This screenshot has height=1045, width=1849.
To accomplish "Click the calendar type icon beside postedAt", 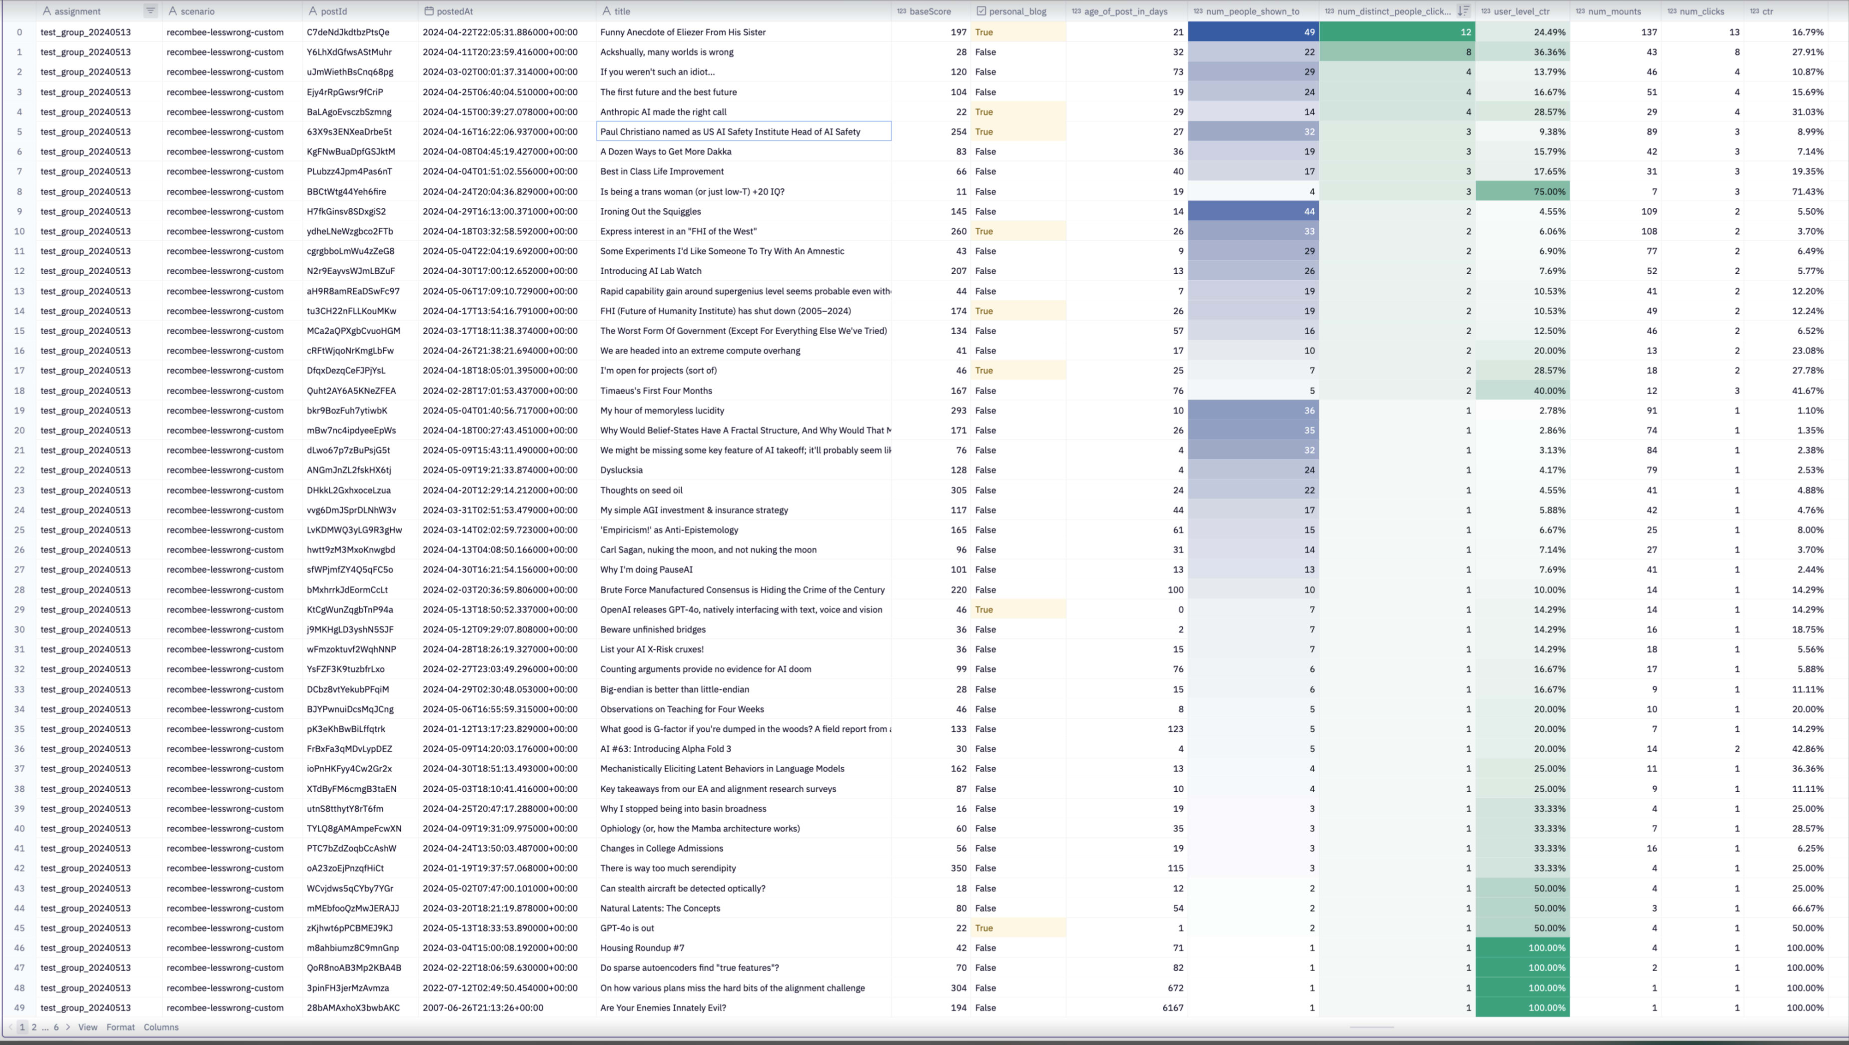I will click(x=428, y=11).
